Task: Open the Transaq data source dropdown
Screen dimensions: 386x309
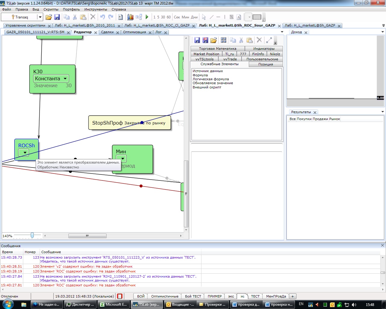Action: click(40, 17)
